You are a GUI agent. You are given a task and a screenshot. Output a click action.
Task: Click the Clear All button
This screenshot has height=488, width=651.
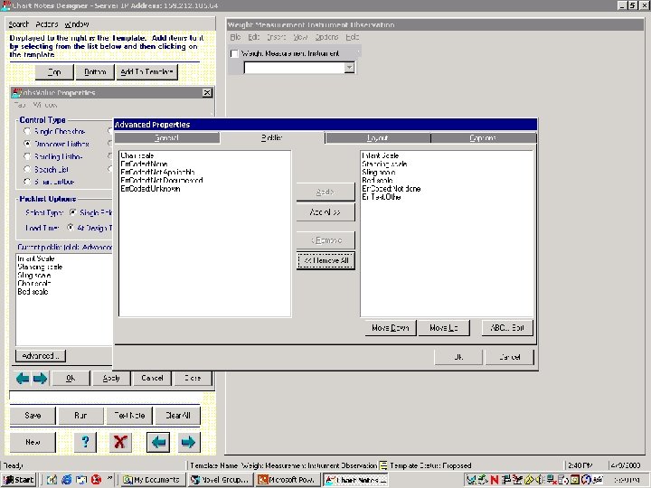point(178,416)
